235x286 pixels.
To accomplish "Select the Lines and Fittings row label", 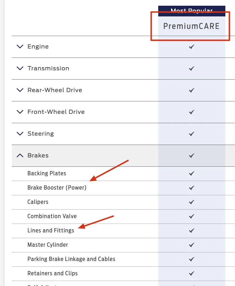I will 51,230.
